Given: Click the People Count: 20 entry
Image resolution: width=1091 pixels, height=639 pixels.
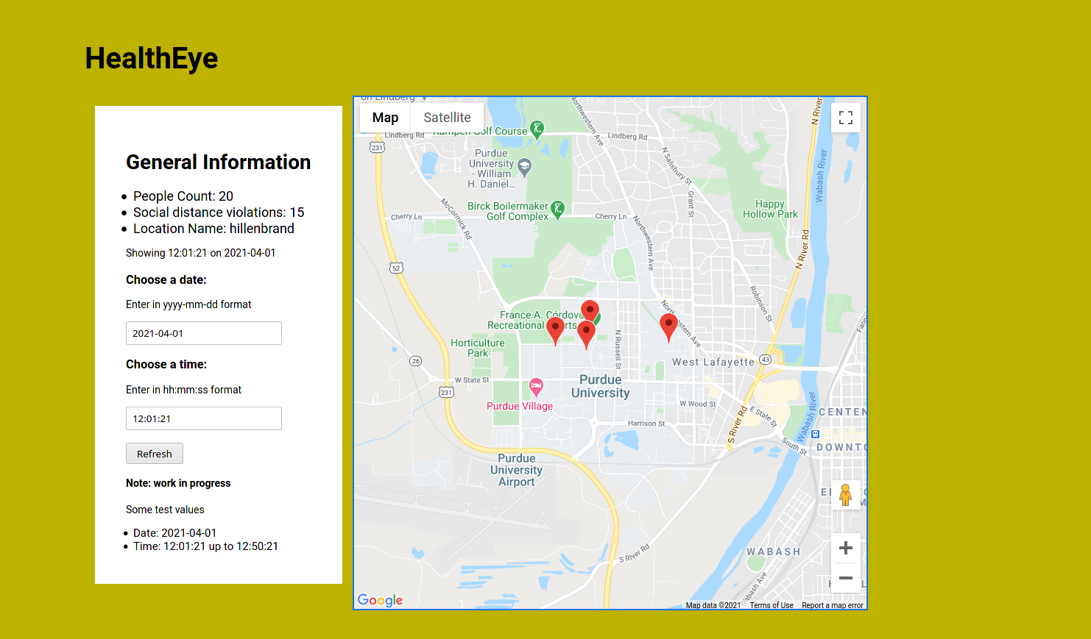Looking at the screenshot, I should click(183, 196).
